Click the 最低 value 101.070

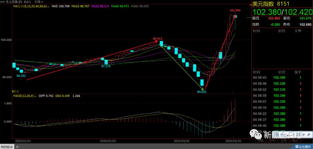coord(305,18)
